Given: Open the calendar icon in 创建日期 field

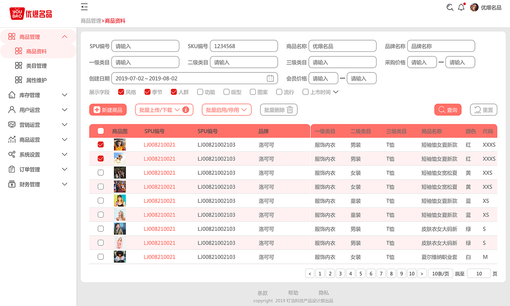Looking at the screenshot, I should coord(270,78).
